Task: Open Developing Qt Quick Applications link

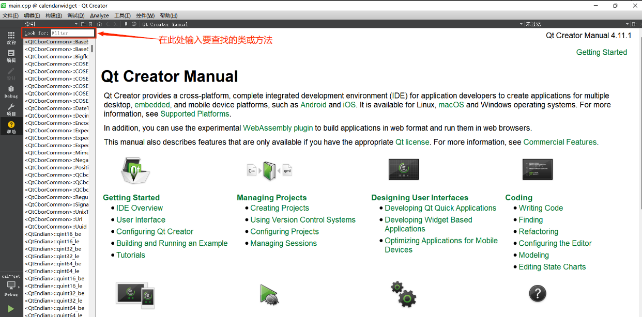Action: coord(440,208)
